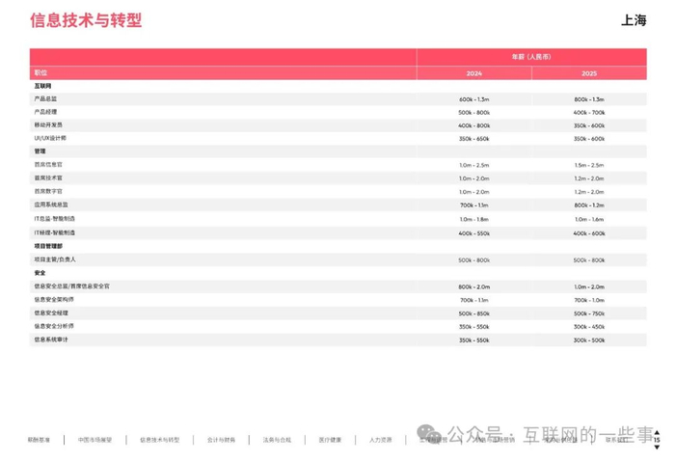Click 2024 salary 1.0m - 2.5m for 首席信息官

(x=474, y=165)
